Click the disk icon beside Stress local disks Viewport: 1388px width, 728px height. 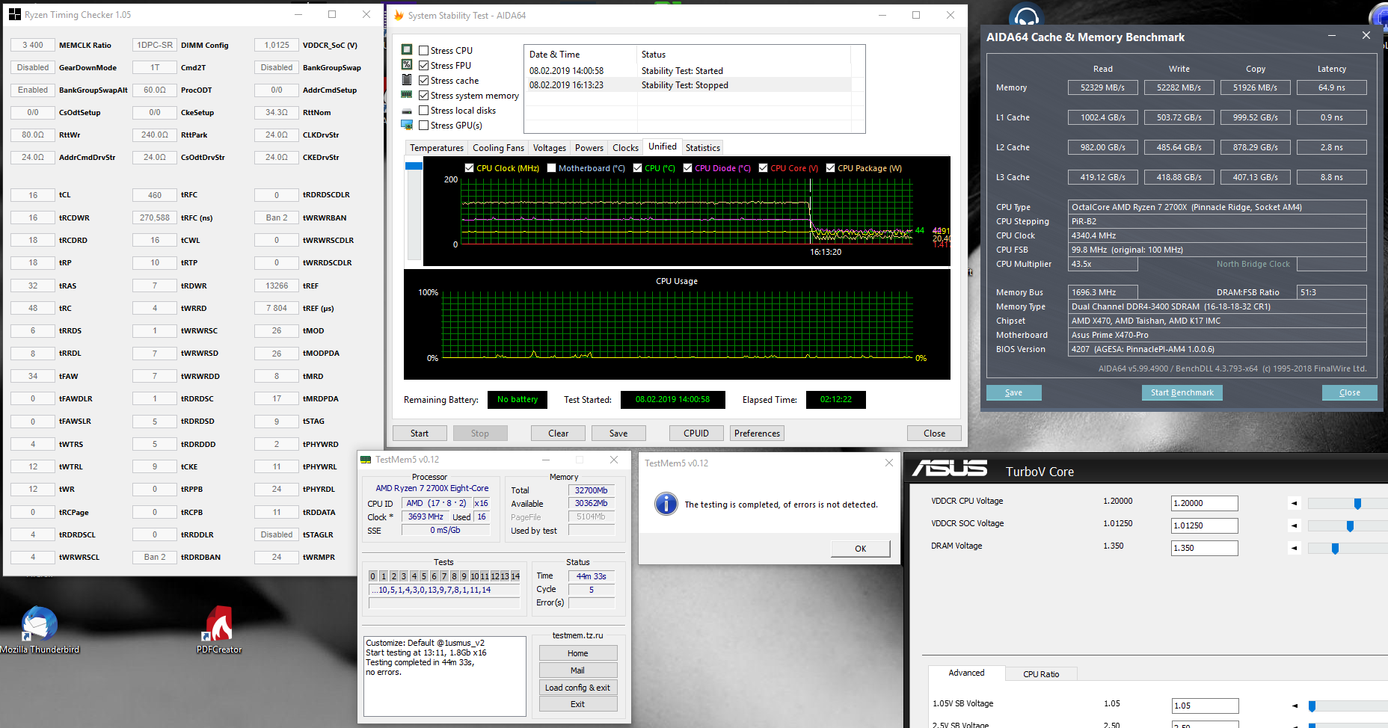[x=407, y=111]
